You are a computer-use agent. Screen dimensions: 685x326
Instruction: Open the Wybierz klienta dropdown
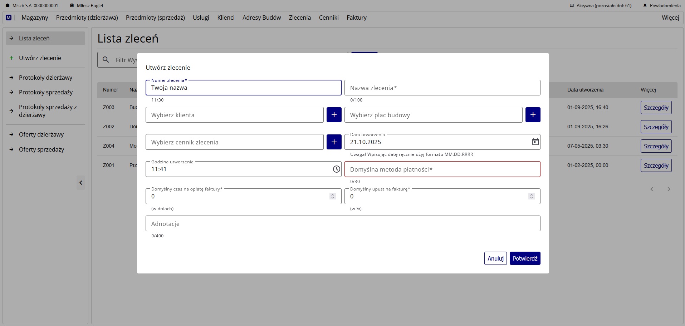[234, 115]
